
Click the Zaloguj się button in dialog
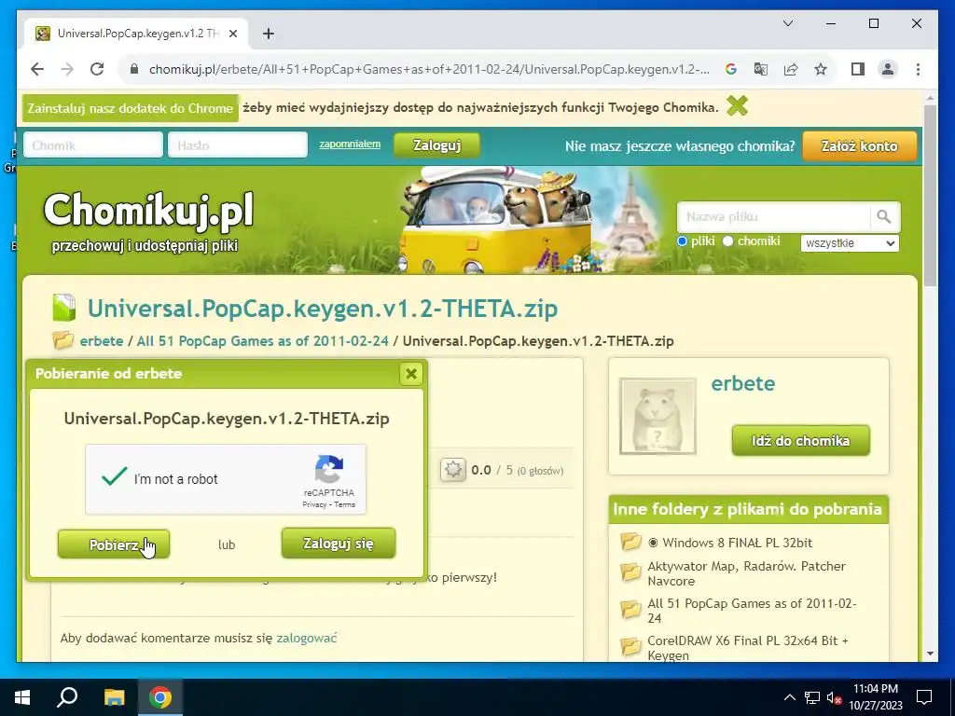[x=339, y=544]
